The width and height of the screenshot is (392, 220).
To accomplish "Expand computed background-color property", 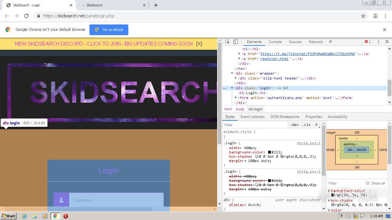I will (329, 191).
